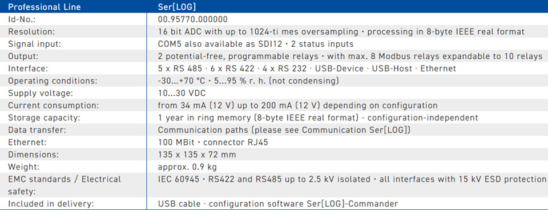Click the Interface row label

pos(27,68)
